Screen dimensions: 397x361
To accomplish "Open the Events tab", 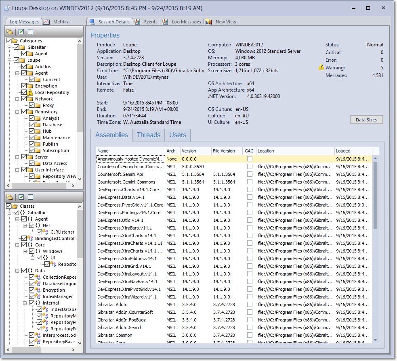I will coord(151,22).
